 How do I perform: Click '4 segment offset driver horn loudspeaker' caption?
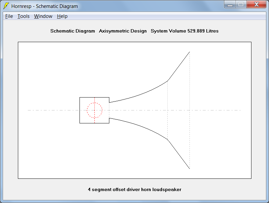tap(134, 189)
